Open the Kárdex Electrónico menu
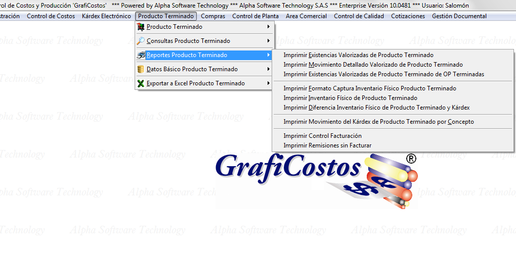Image resolution: width=516 pixels, height=253 pixels. [x=106, y=16]
